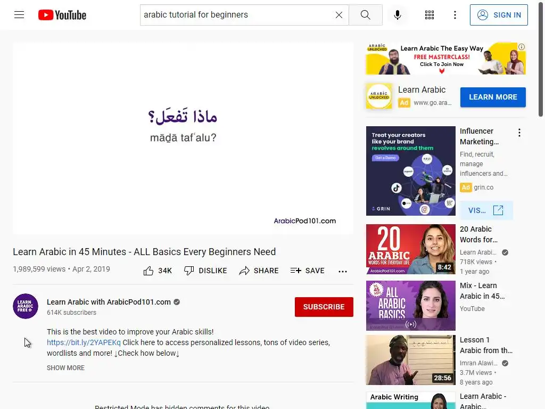Open the GRIN influencer marketing ad thumbnail
This screenshot has width=545, height=409.
pos(410,171)
